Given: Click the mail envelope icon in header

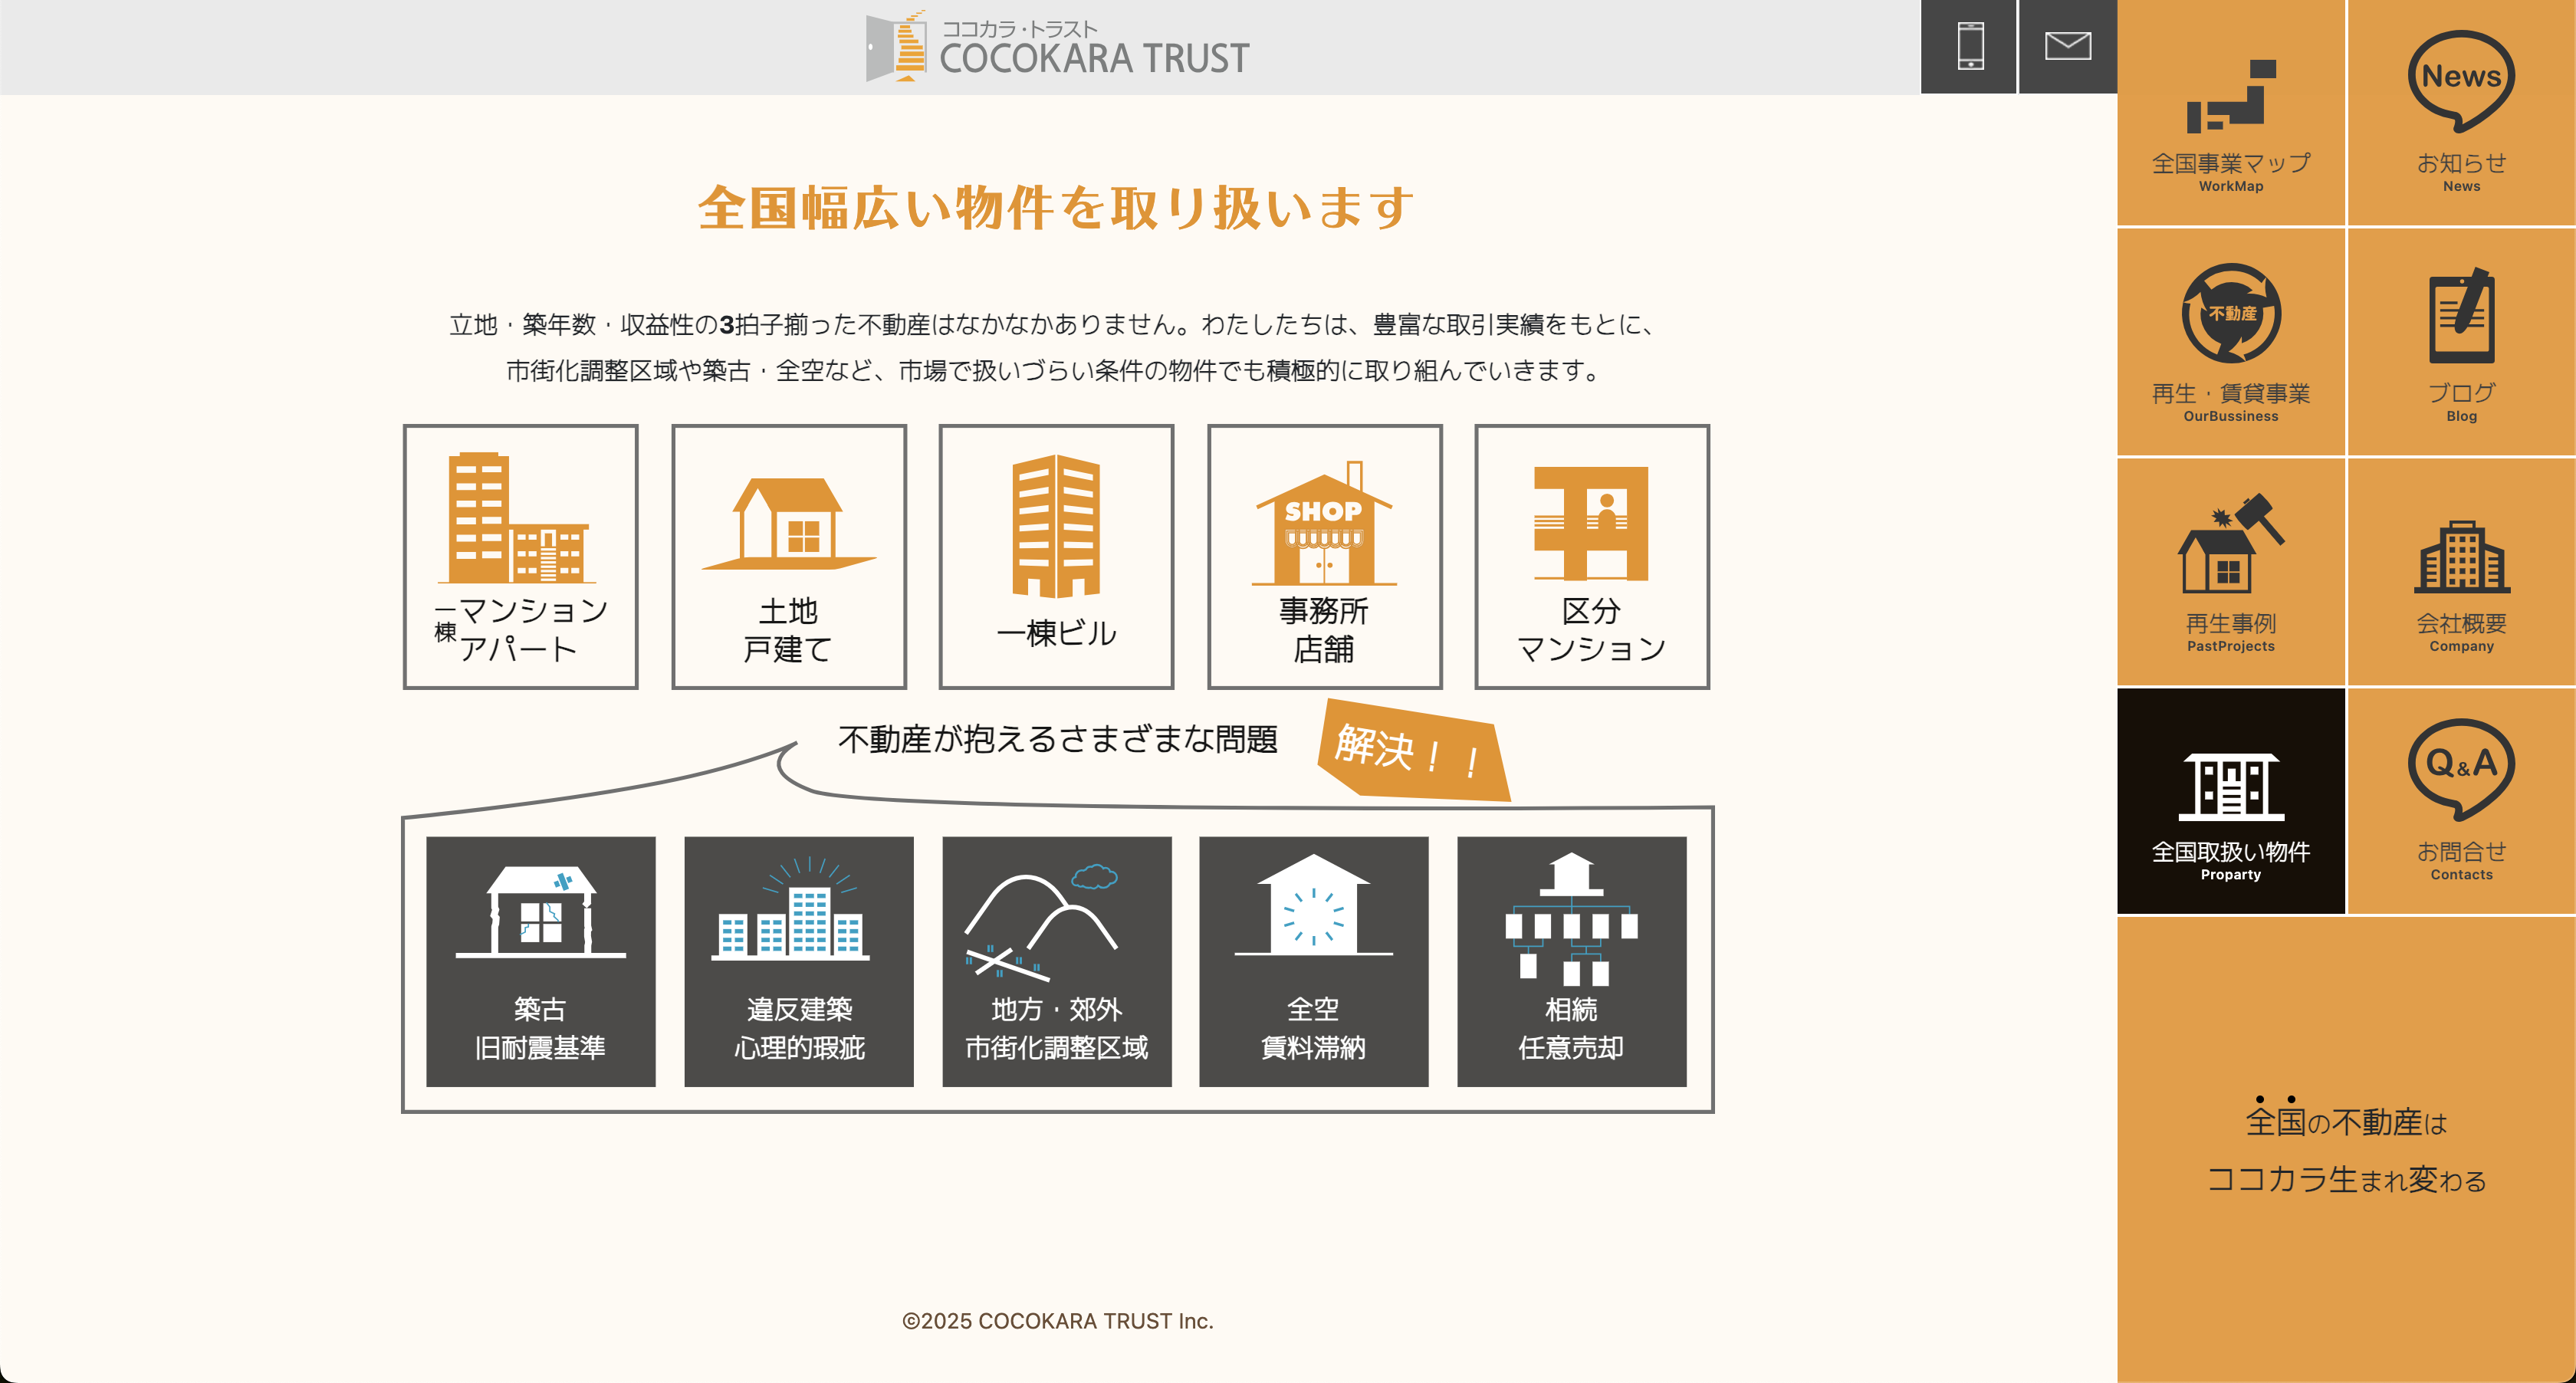Looking at the screenshot, I should (x=2067, y=46).
